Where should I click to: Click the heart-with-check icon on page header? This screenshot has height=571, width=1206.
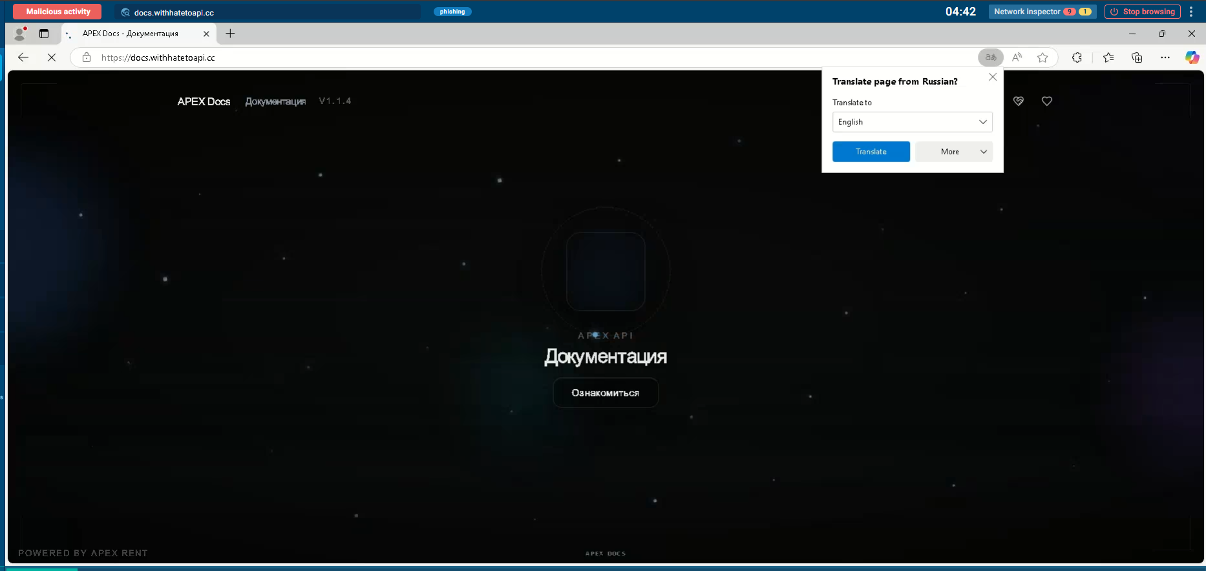(1019, 101)
